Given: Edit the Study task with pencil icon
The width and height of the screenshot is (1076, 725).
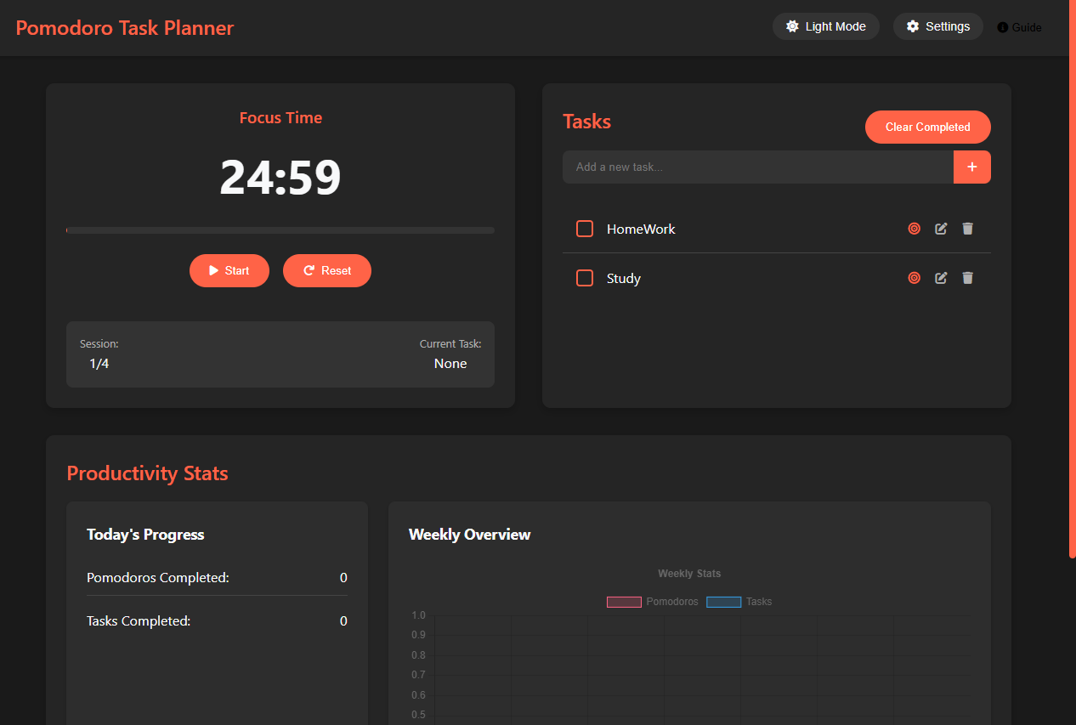Looking at the screenshot, I should (x=941, y=278).
